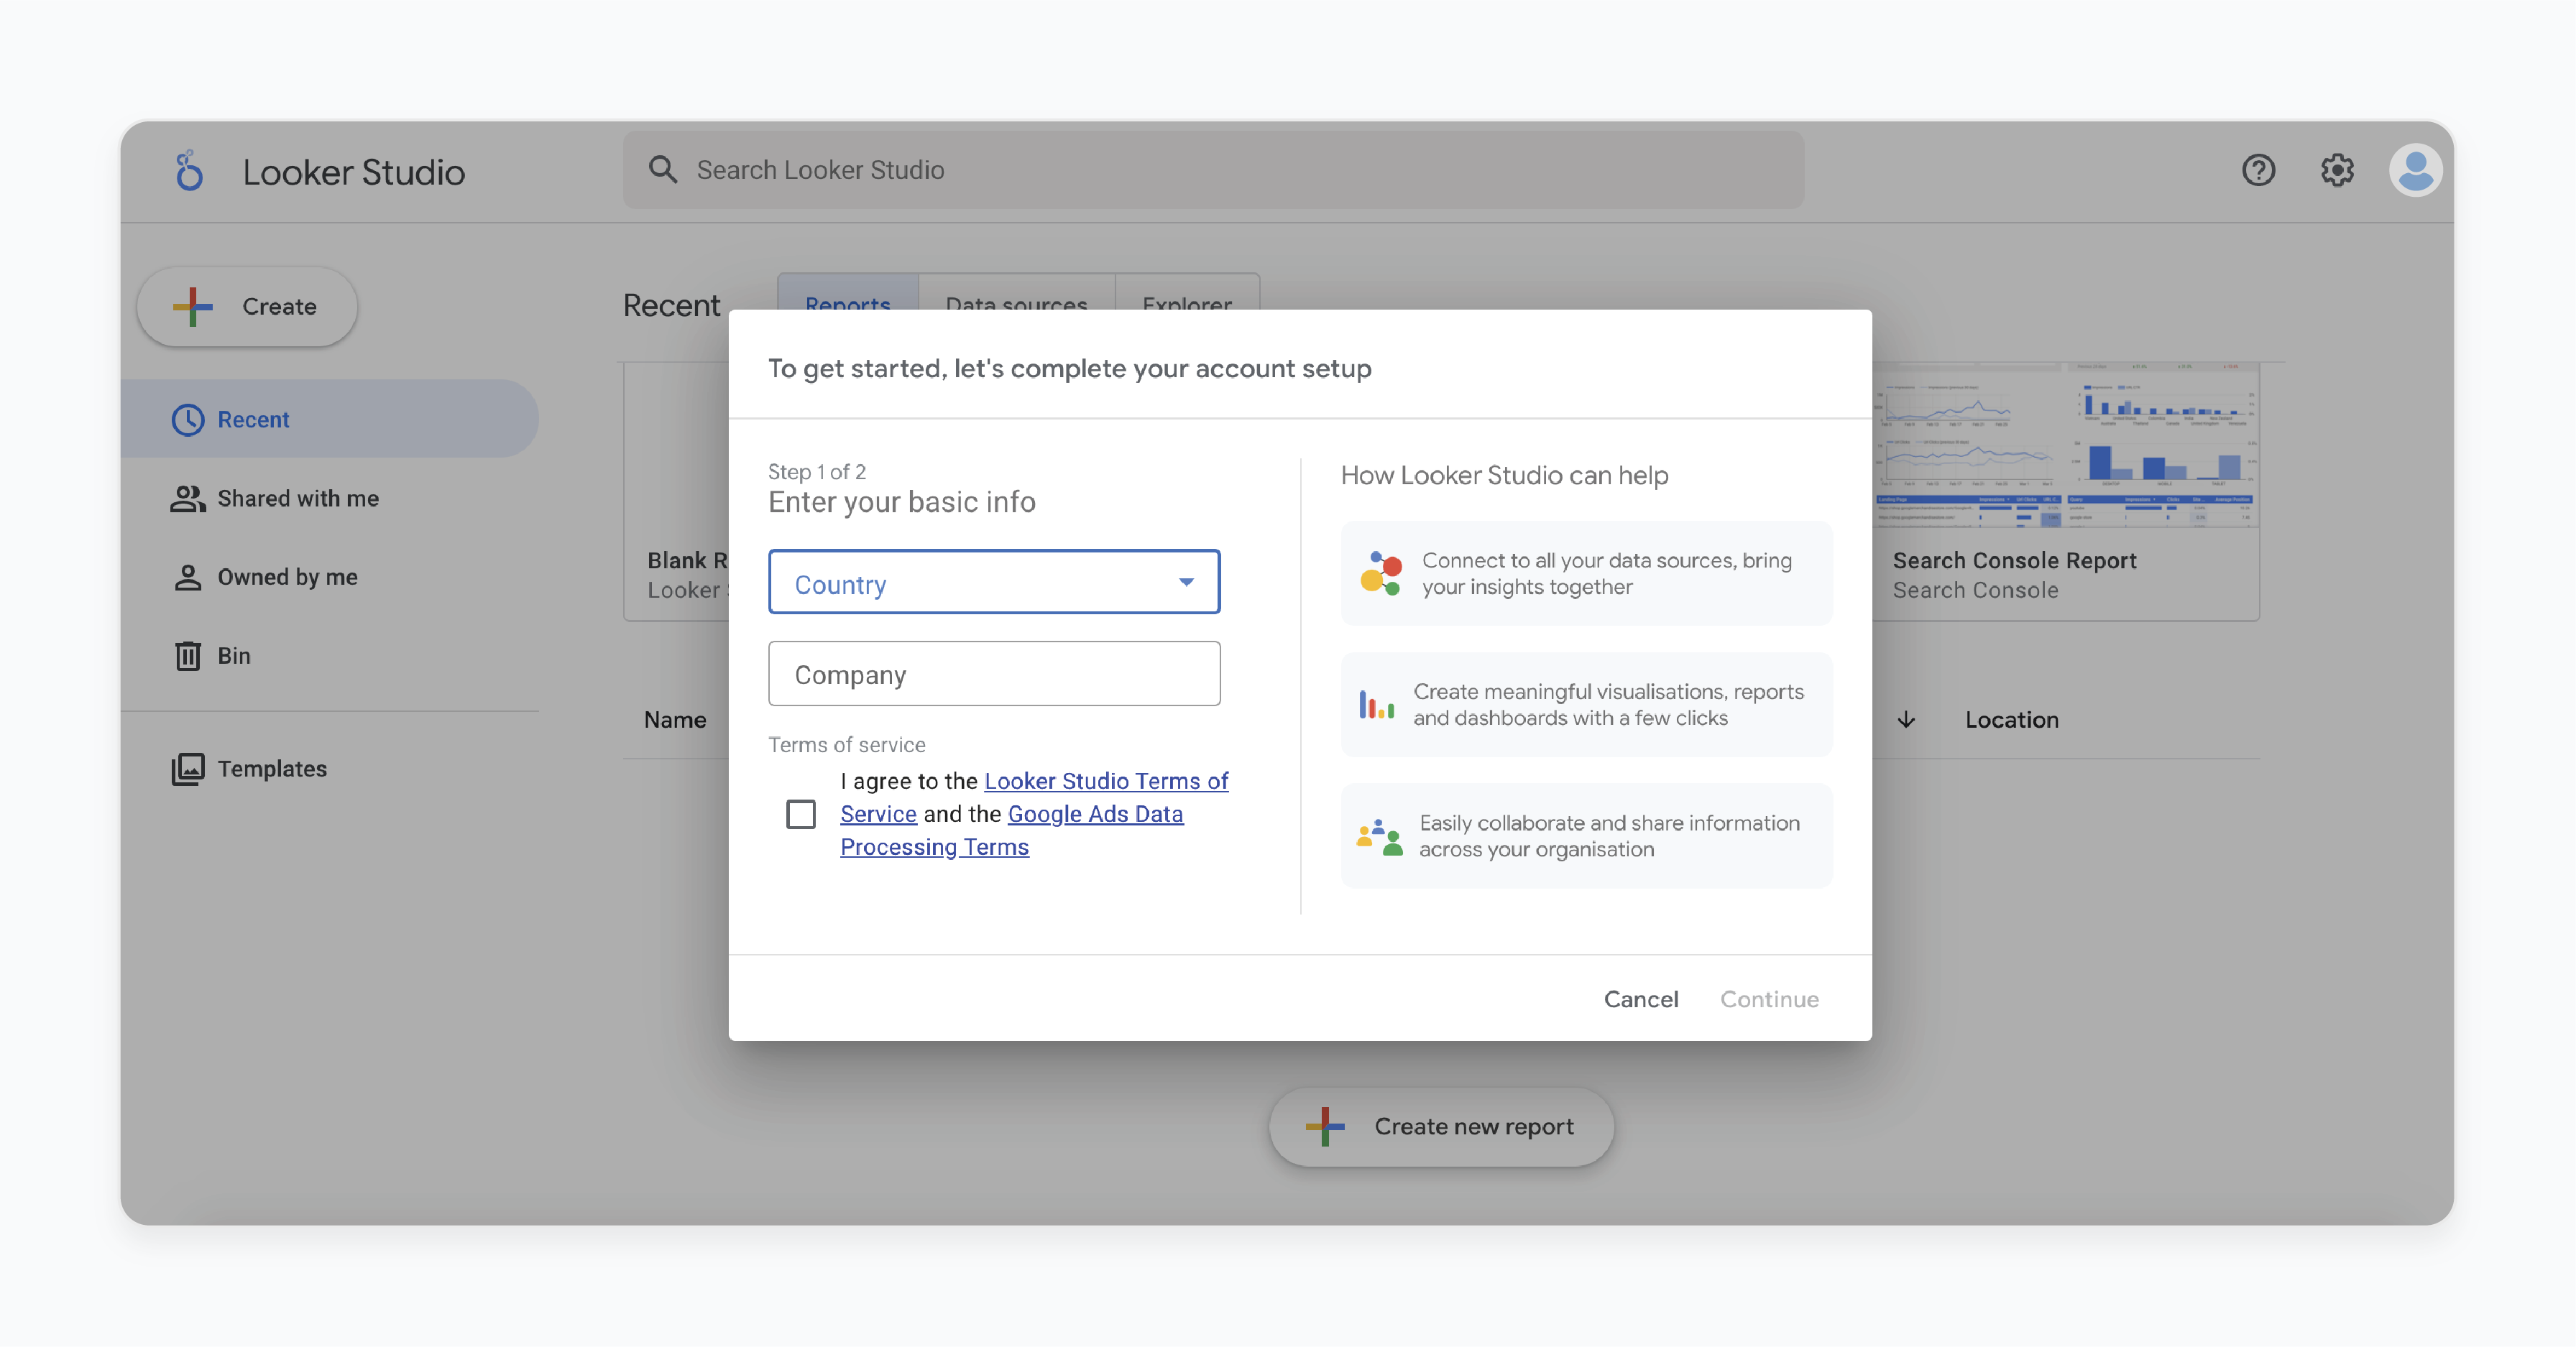The image size is (2576, 1347).
Task: Click the Name column header
Action: [x=675, y=719]
